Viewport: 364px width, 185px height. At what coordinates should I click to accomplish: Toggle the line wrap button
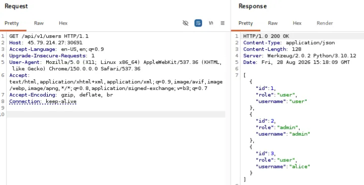coord(198,23)
